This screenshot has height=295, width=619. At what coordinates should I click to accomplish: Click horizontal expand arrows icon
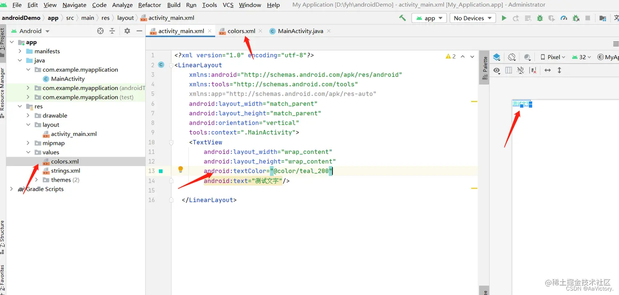tap(547, 70)
